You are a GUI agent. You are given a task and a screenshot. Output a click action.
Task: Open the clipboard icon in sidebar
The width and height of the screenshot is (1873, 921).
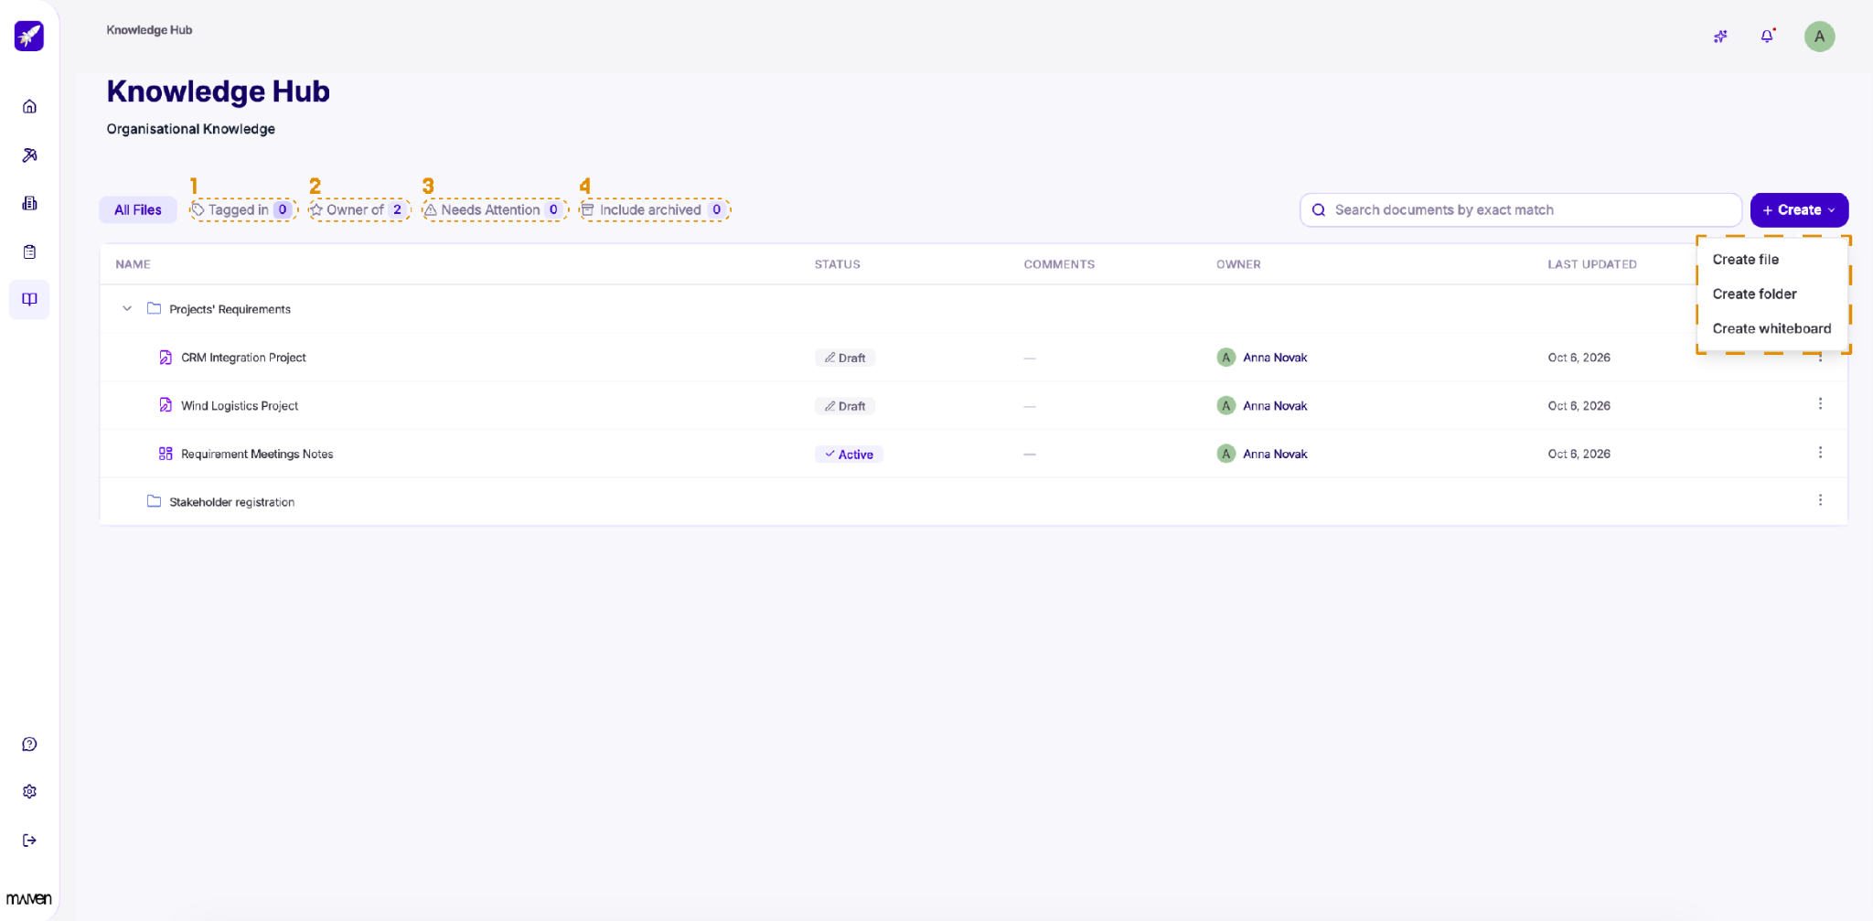(29, 252)
